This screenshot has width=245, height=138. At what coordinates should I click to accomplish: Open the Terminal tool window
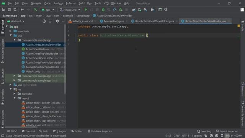click(28, 131)
